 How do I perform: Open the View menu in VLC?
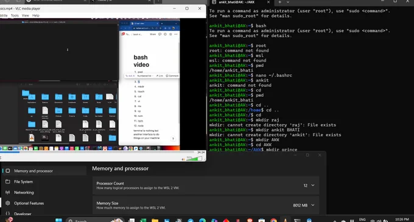(26, 16)
